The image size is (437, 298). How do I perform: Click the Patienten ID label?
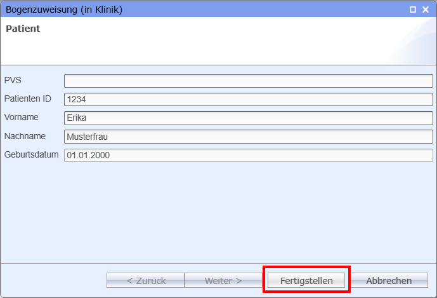coord(28,98)
